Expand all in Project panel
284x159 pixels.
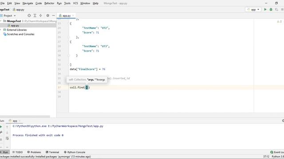35,16
